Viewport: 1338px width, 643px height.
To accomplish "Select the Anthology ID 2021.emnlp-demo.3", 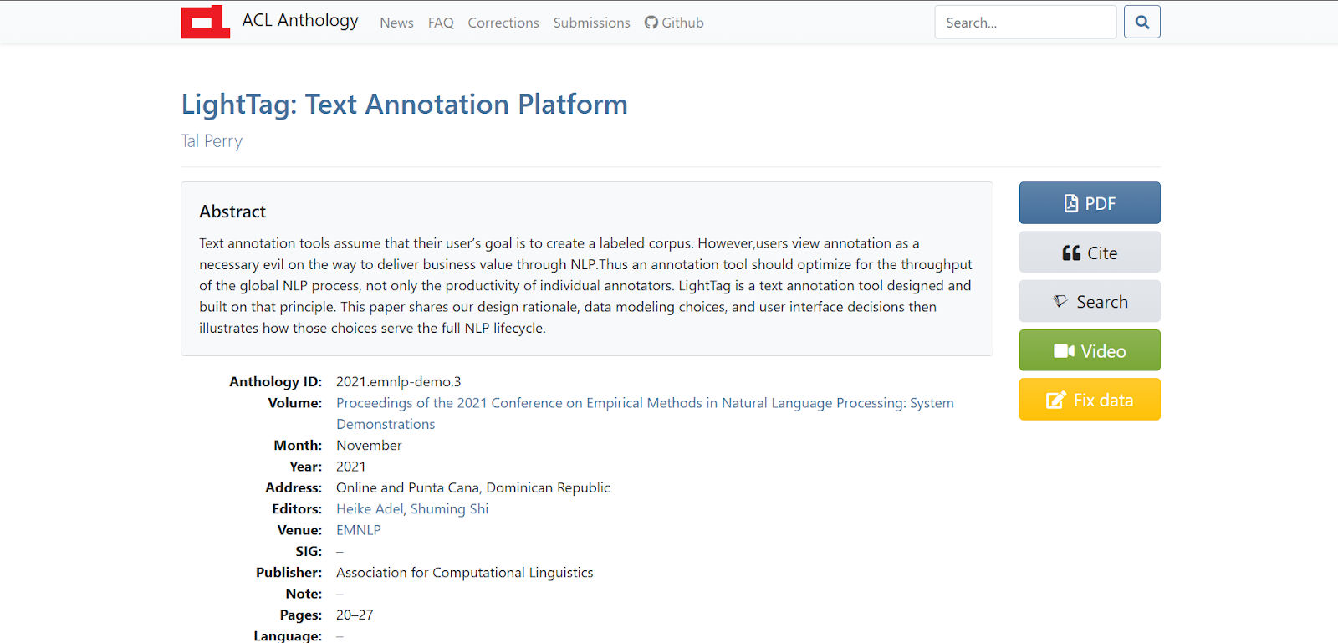I will pyautogui.click(x=399, y=381).
